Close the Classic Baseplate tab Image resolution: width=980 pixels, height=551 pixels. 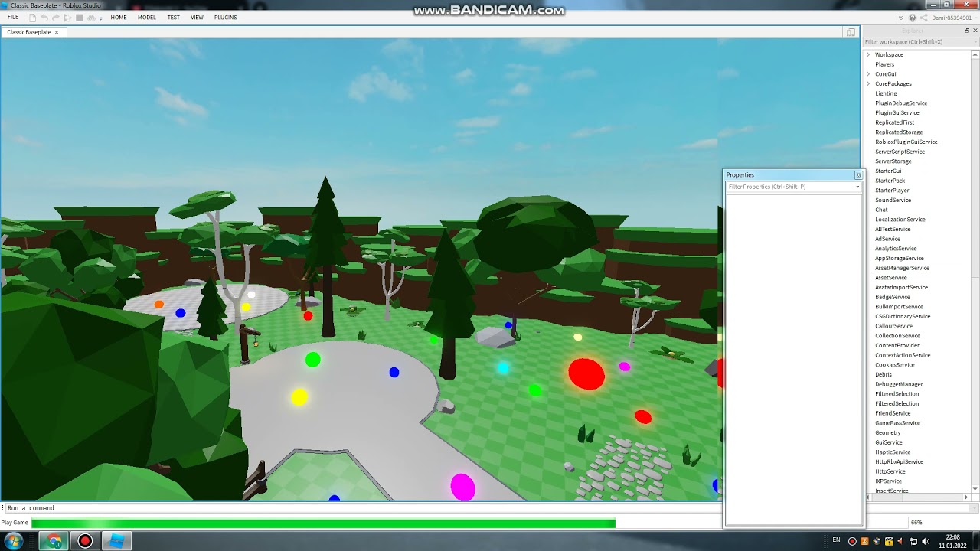pos(57,32)
